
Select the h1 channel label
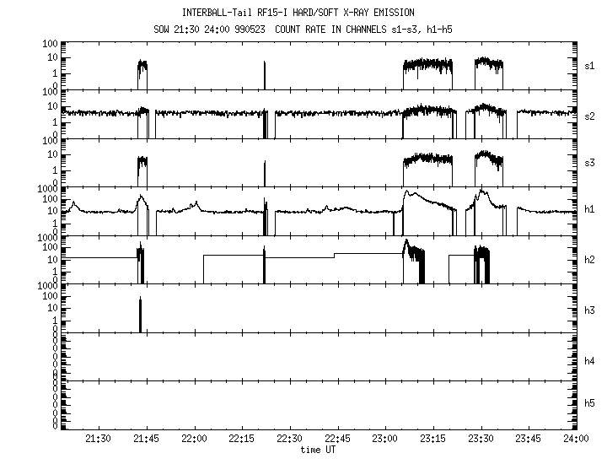(590, 211)
